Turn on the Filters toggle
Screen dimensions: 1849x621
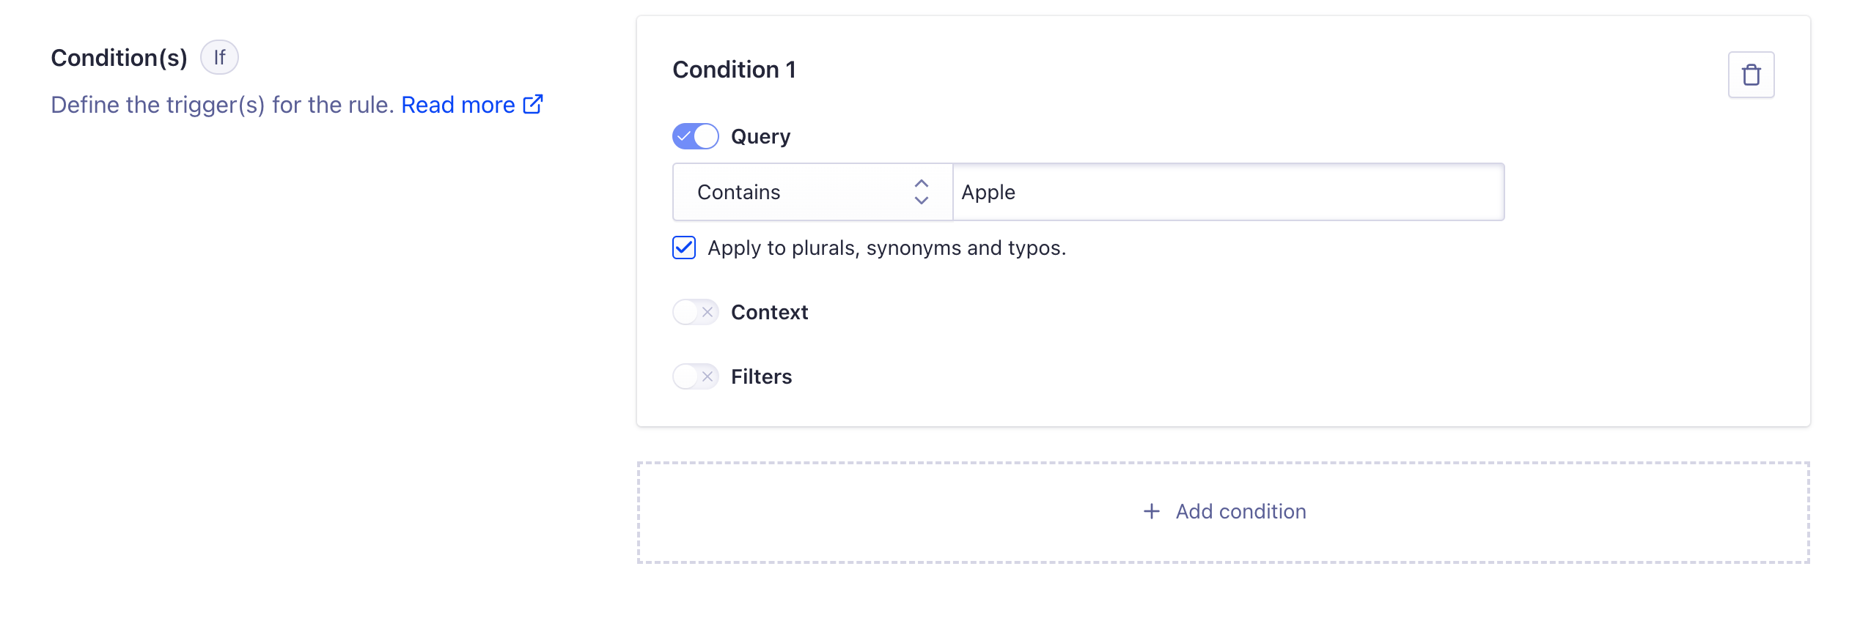coord(696,376)
